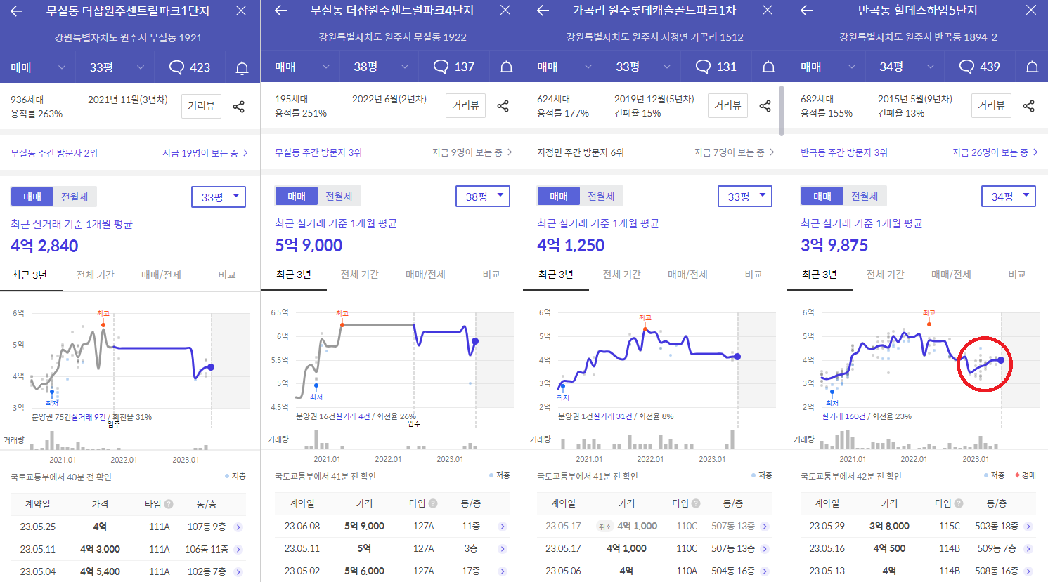Switch to 비교 tab in 롯데캐슬골드파크1차 panel
Screen dimensions: 1048x582
(753, 275)
